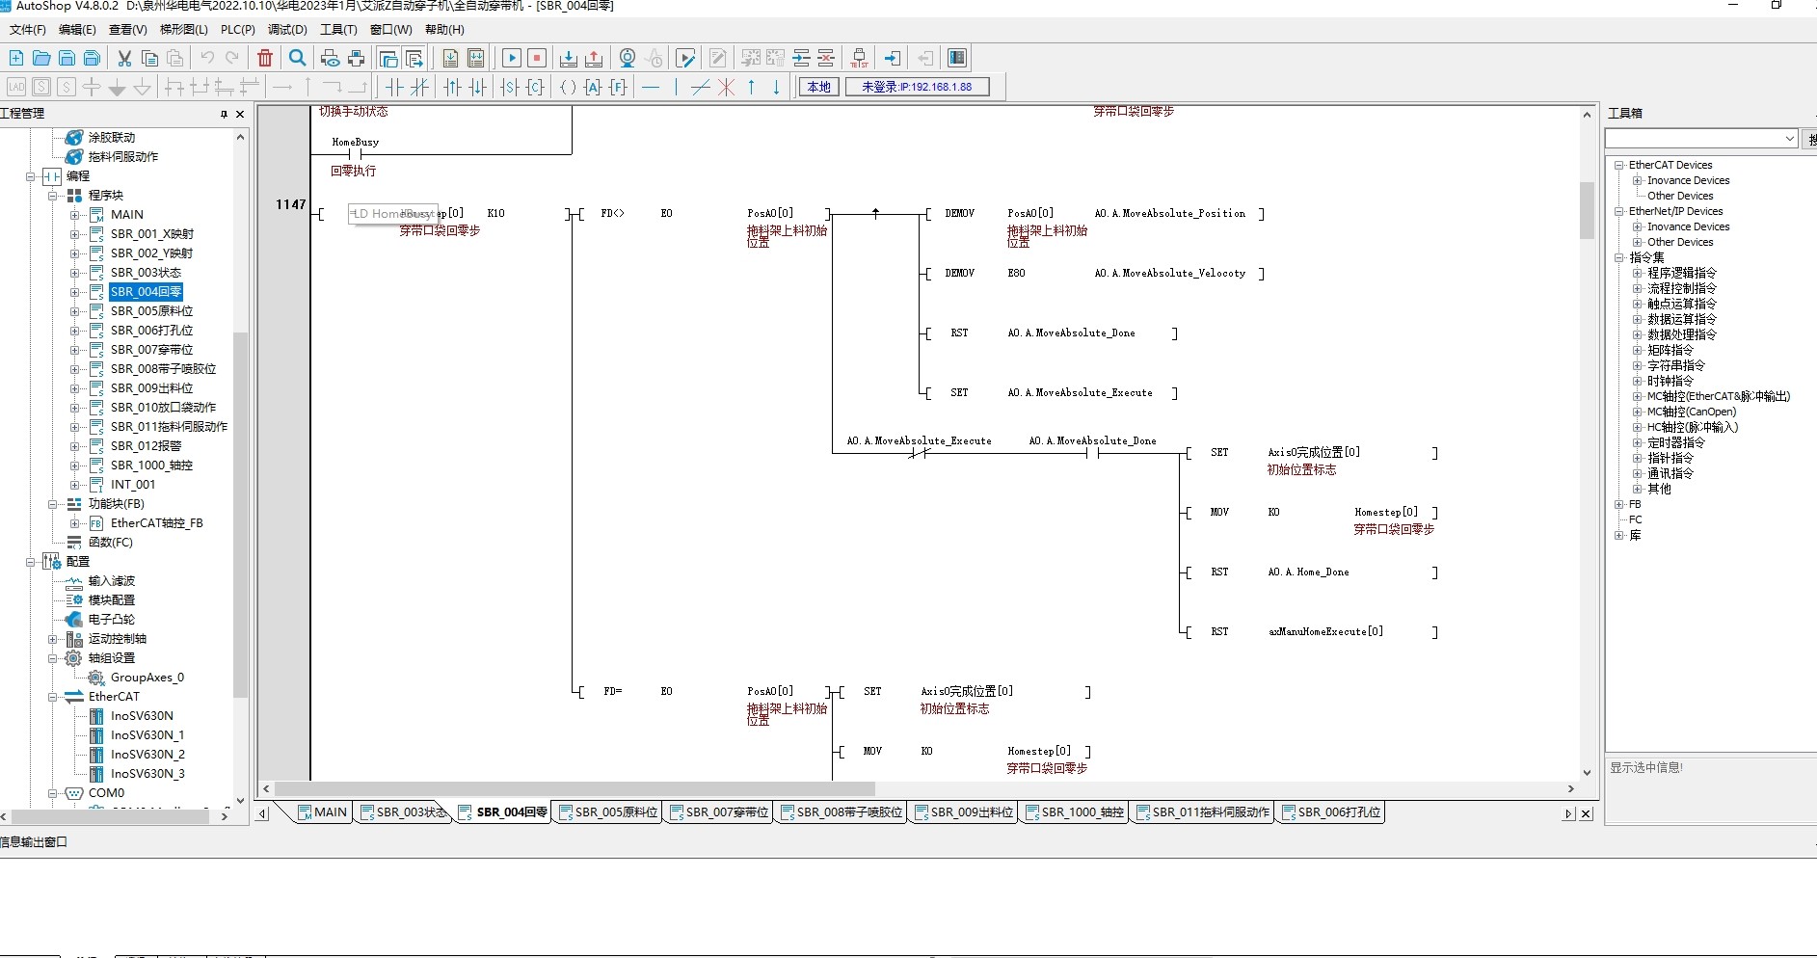Collapse the 程序块 node
Screen dimensions: 1817x958
(x=54, y=196)
